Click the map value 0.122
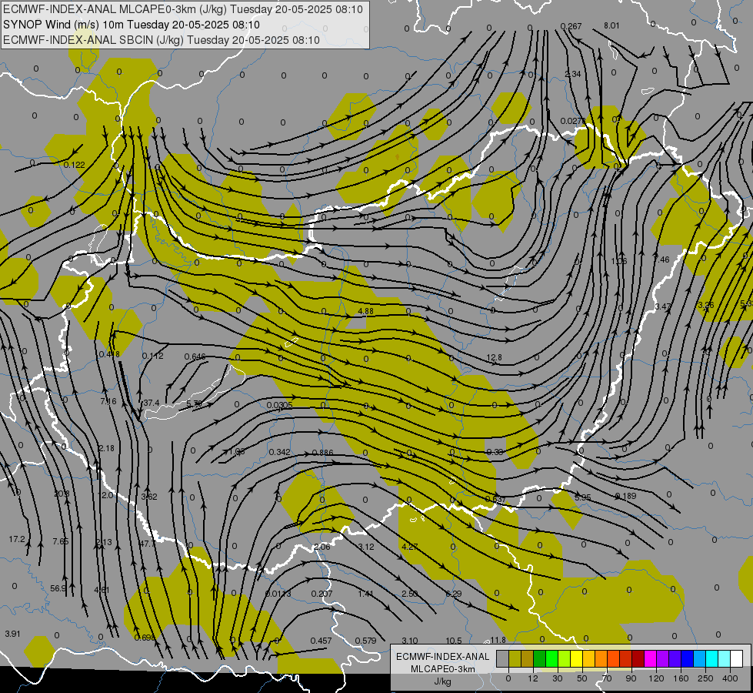This screenshot has width=753, height=693. click(x=74, y=165)
